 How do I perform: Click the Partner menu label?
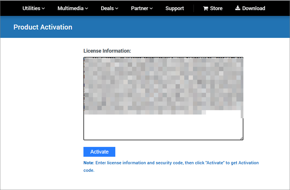pos(139,8)
